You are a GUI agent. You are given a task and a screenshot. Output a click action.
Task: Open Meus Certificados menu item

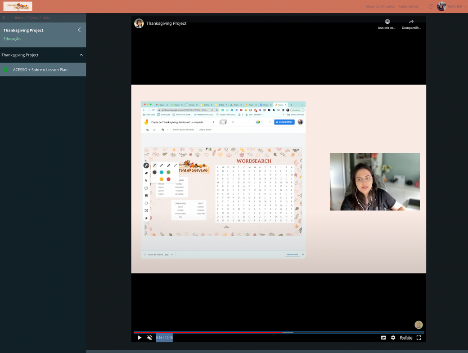coord(380,6)
